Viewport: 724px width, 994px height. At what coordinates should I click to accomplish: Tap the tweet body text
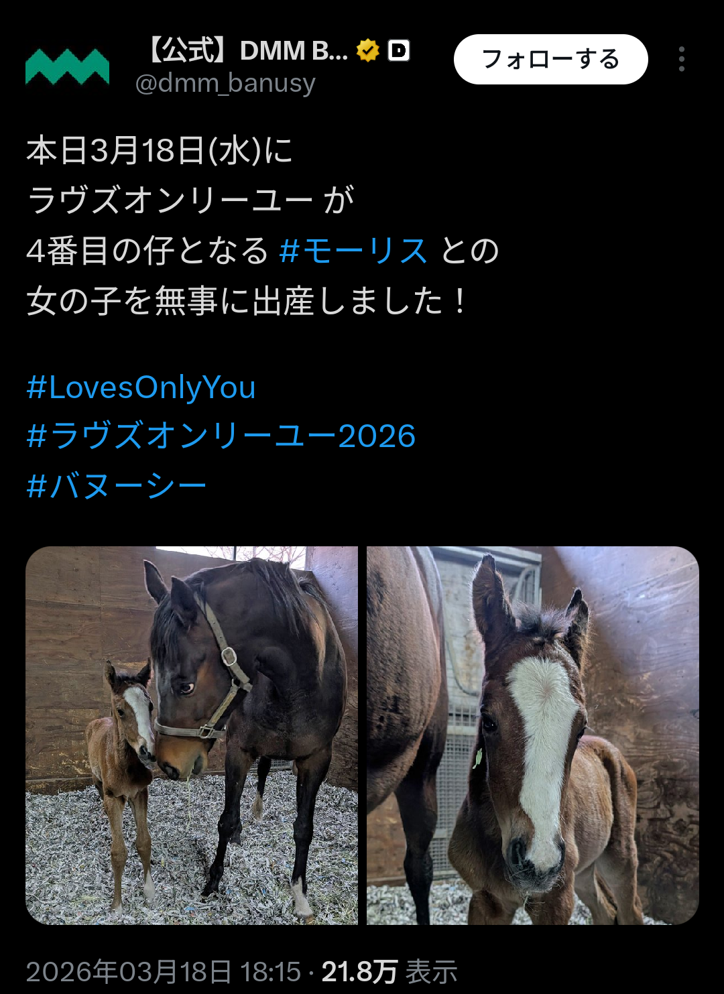tap(263, 226)
